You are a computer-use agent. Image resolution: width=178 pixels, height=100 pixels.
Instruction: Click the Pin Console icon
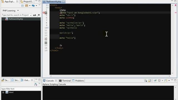155,81
